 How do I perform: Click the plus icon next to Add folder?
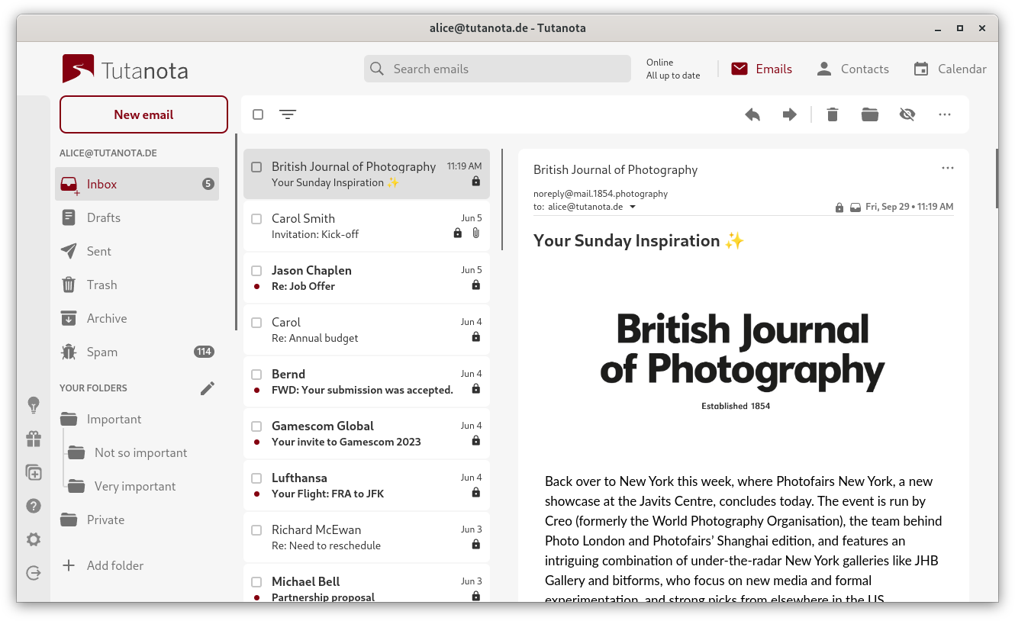pos(69,565)
